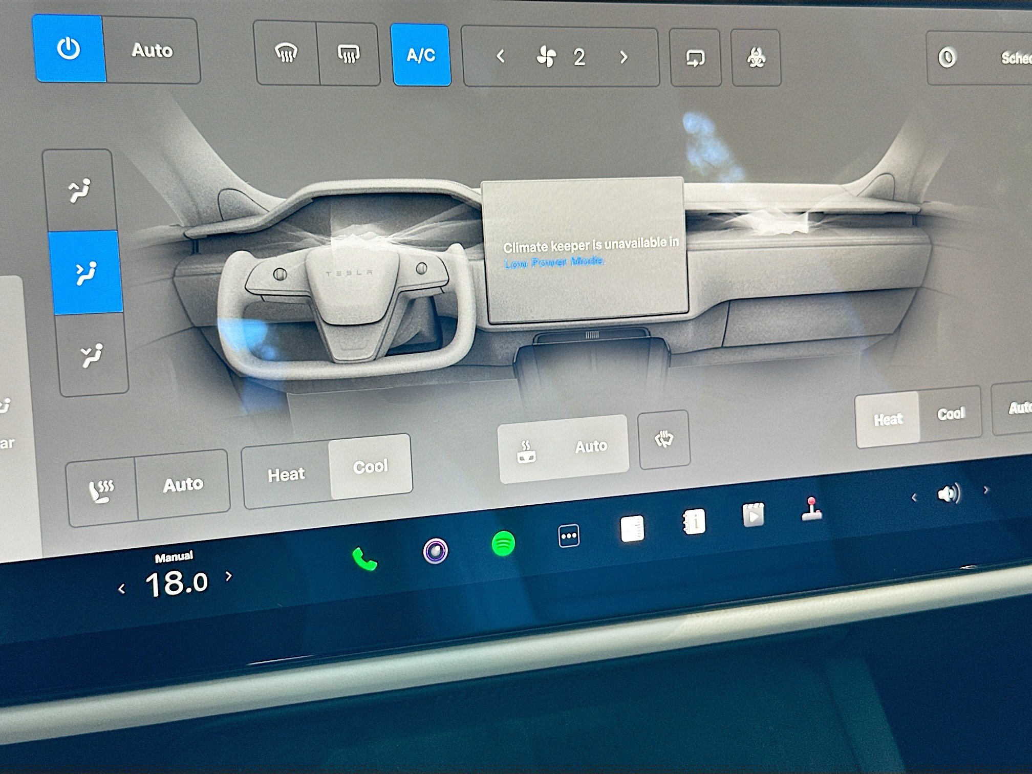This screenshot has height=774, width=1032.
Task: Open the Spotify app
Action: pos(503,543)
